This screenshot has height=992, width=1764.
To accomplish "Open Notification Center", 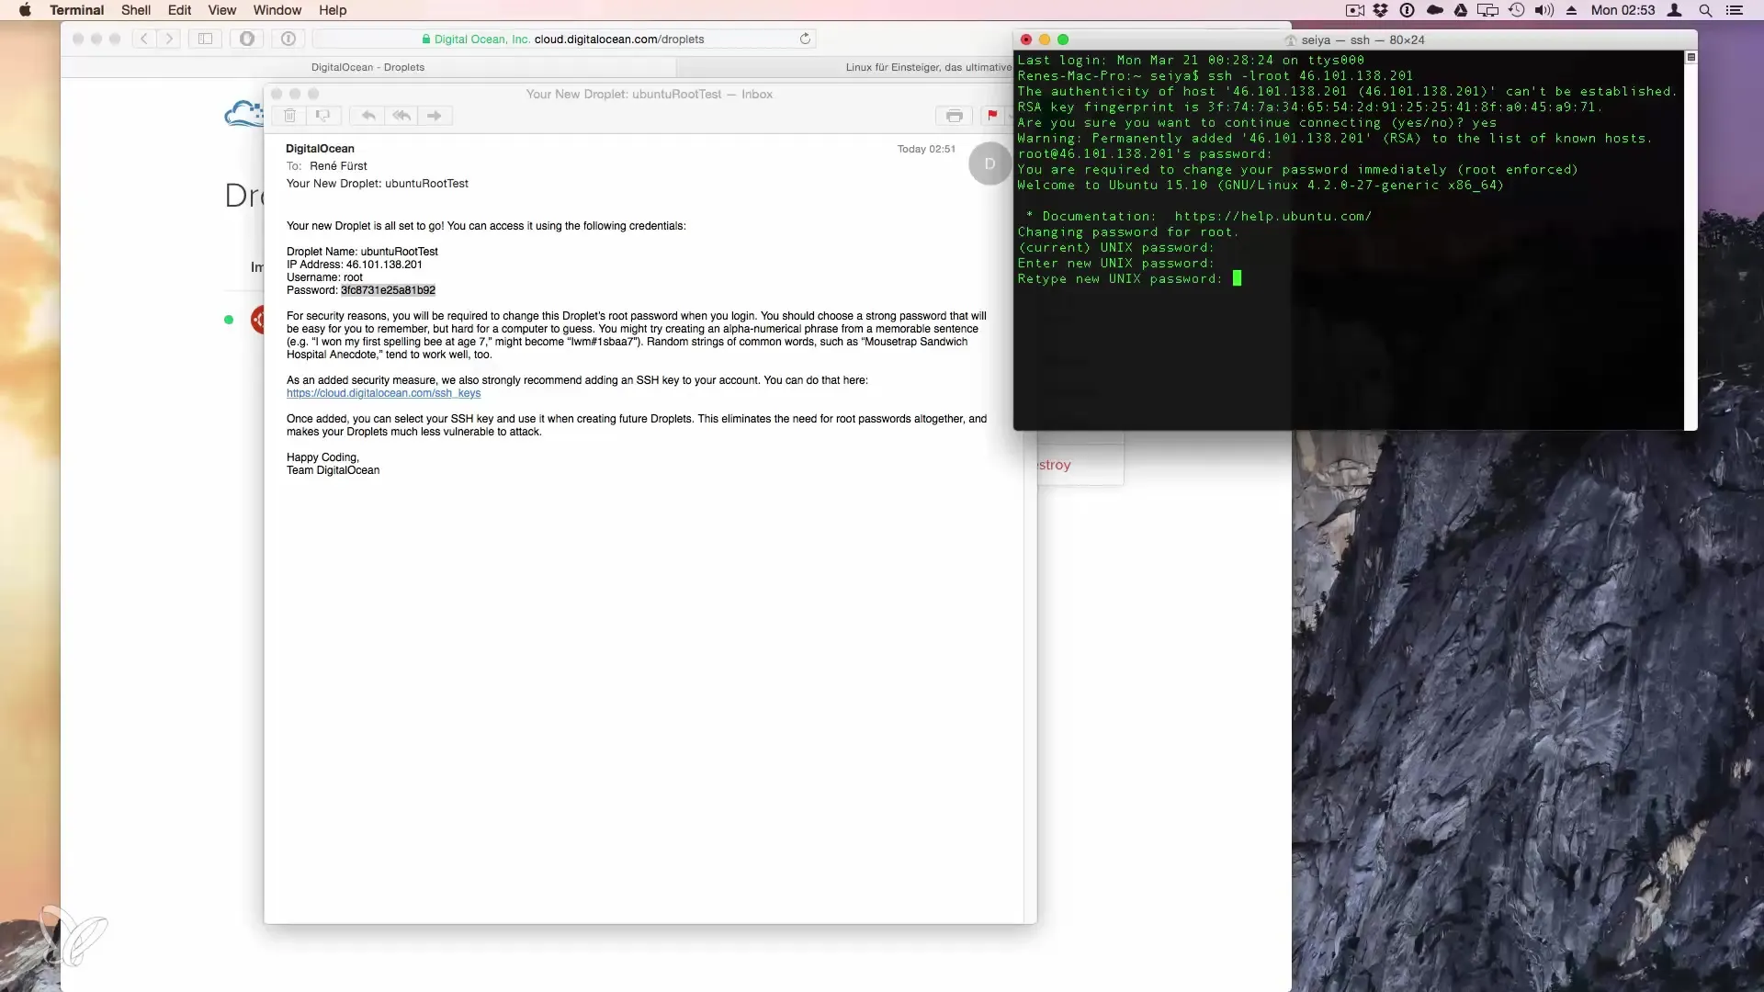I will pos(1735,10).
